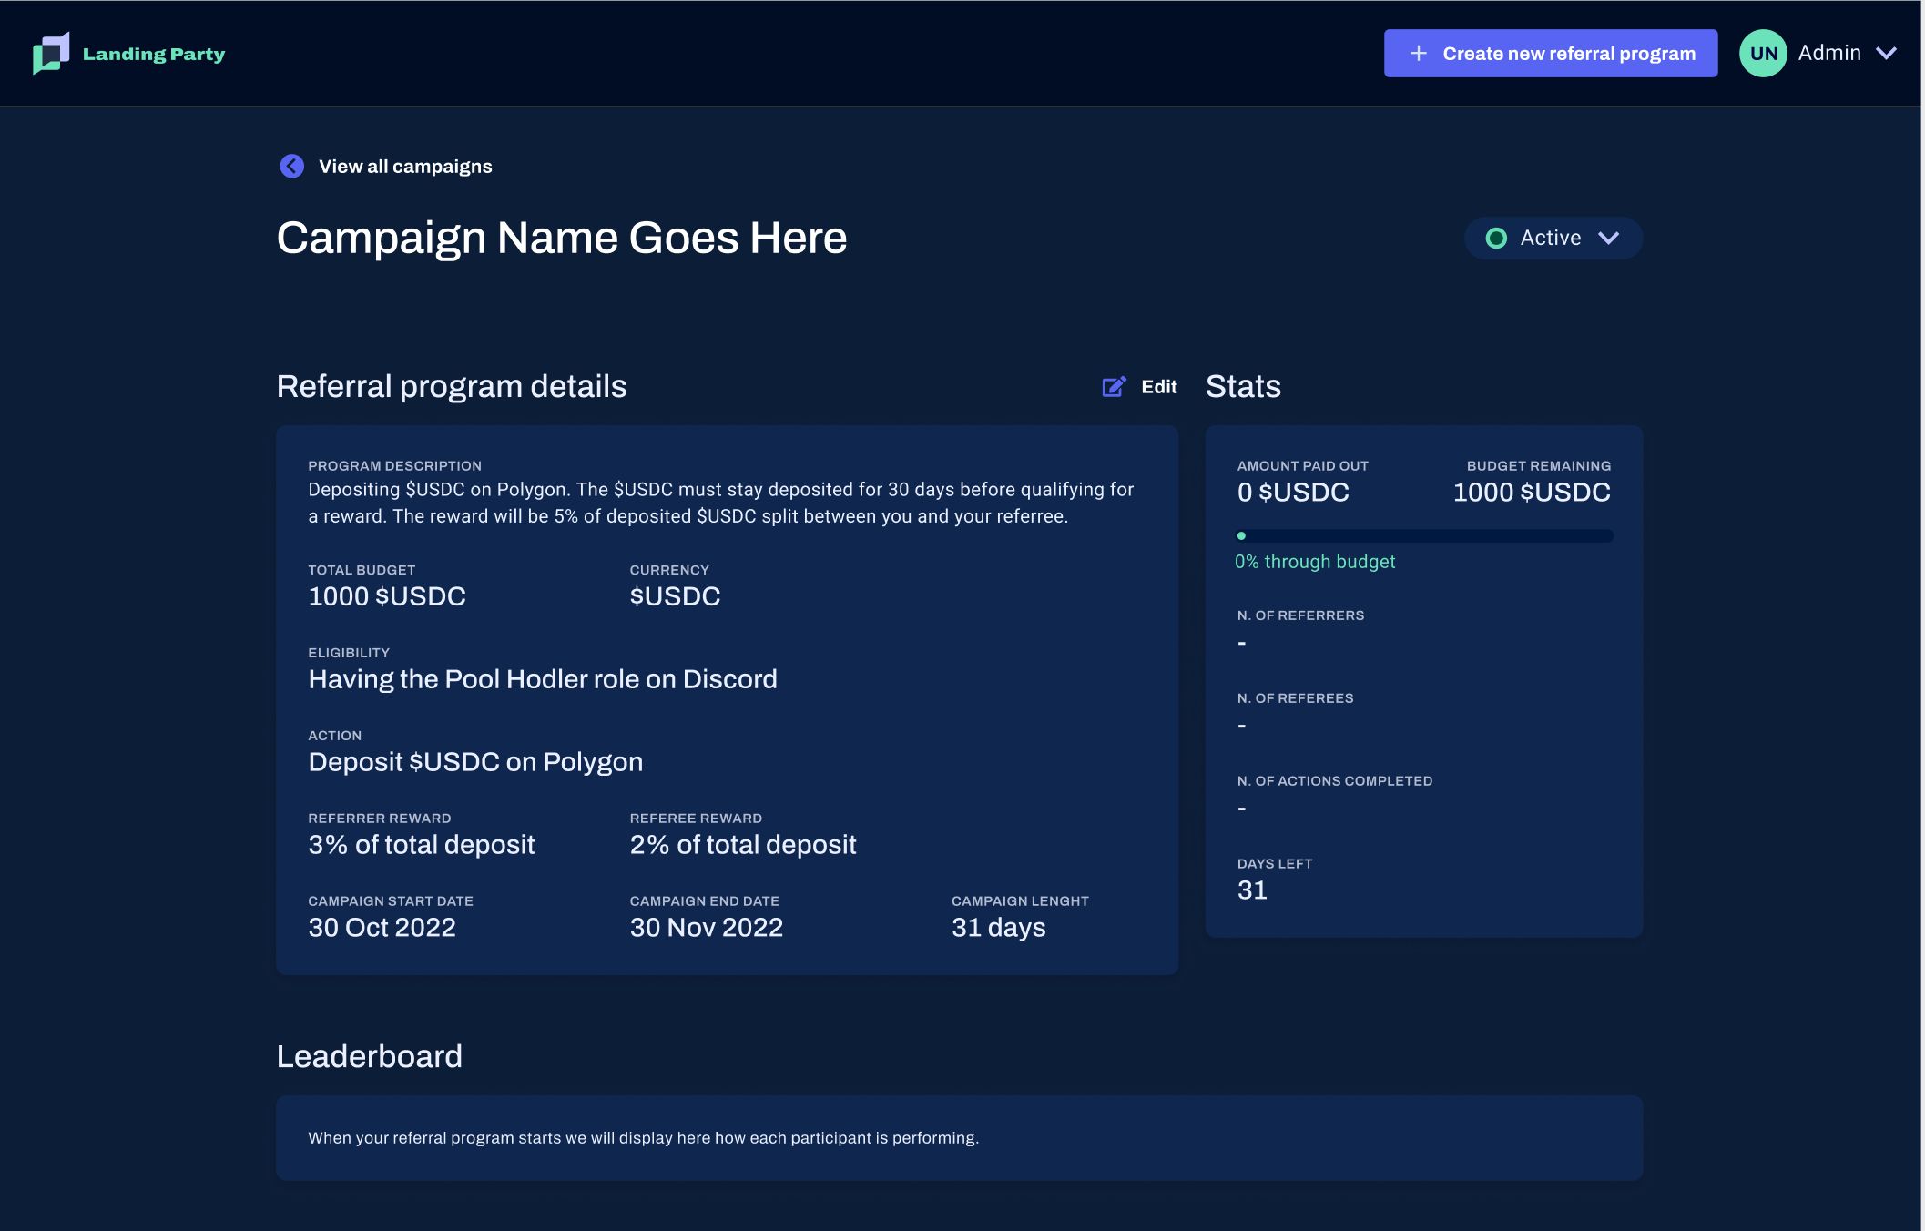Click the end date 30 Nov 2022
Viewport: 1925px width, 1231px height.
click(x=707, y=928)
